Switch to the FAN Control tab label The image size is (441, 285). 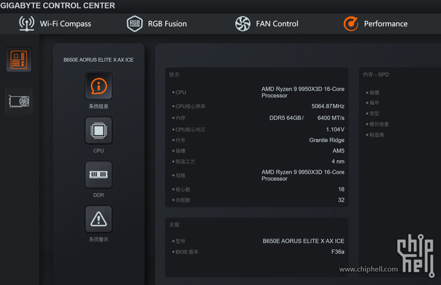click(277, 24)
